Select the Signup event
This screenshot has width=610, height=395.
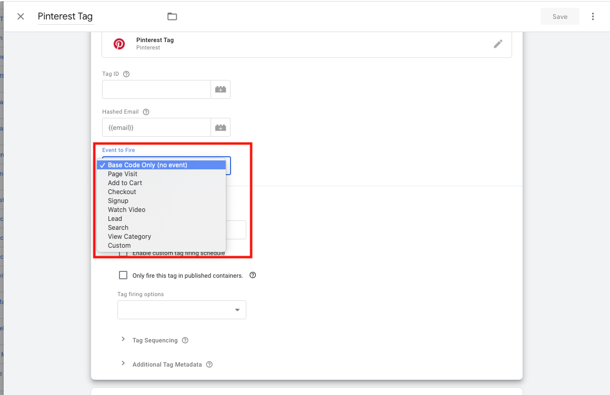click(162, 200)
